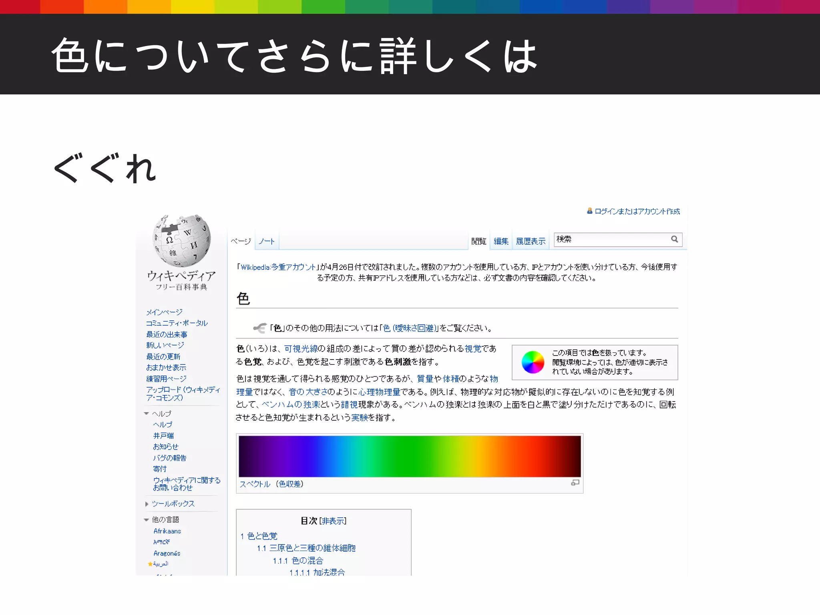Open 最近の出来事 link

point(167,334)
